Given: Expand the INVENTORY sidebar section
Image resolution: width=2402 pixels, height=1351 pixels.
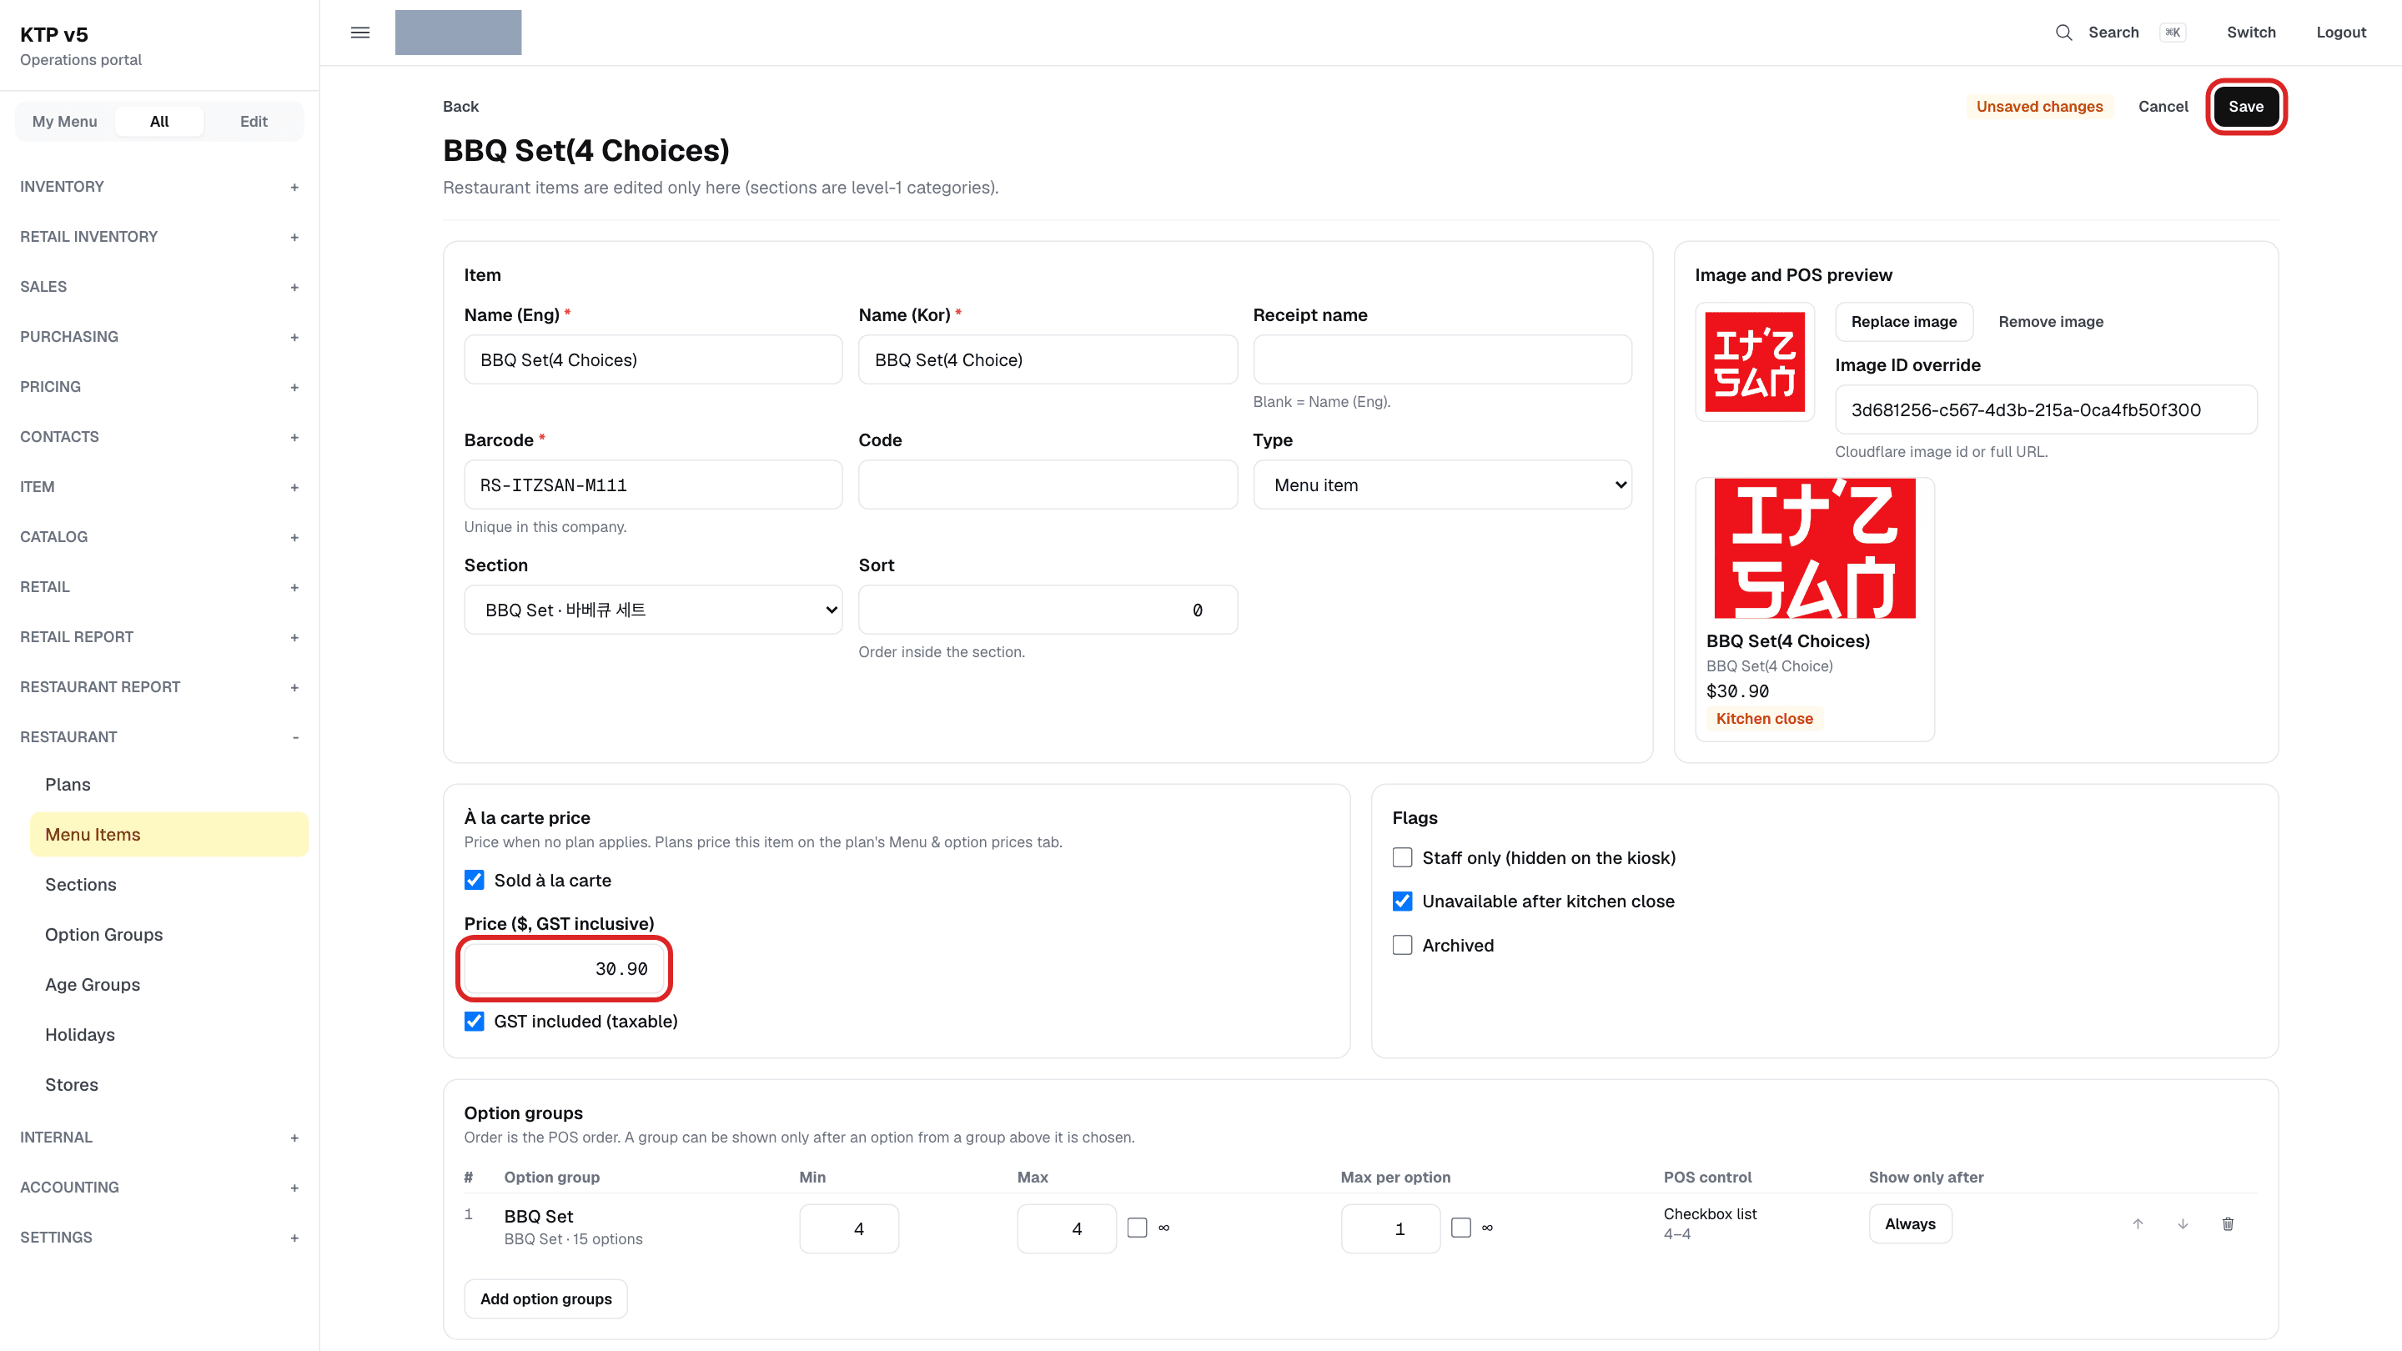Looking at the screenshot, I should 159,187.
